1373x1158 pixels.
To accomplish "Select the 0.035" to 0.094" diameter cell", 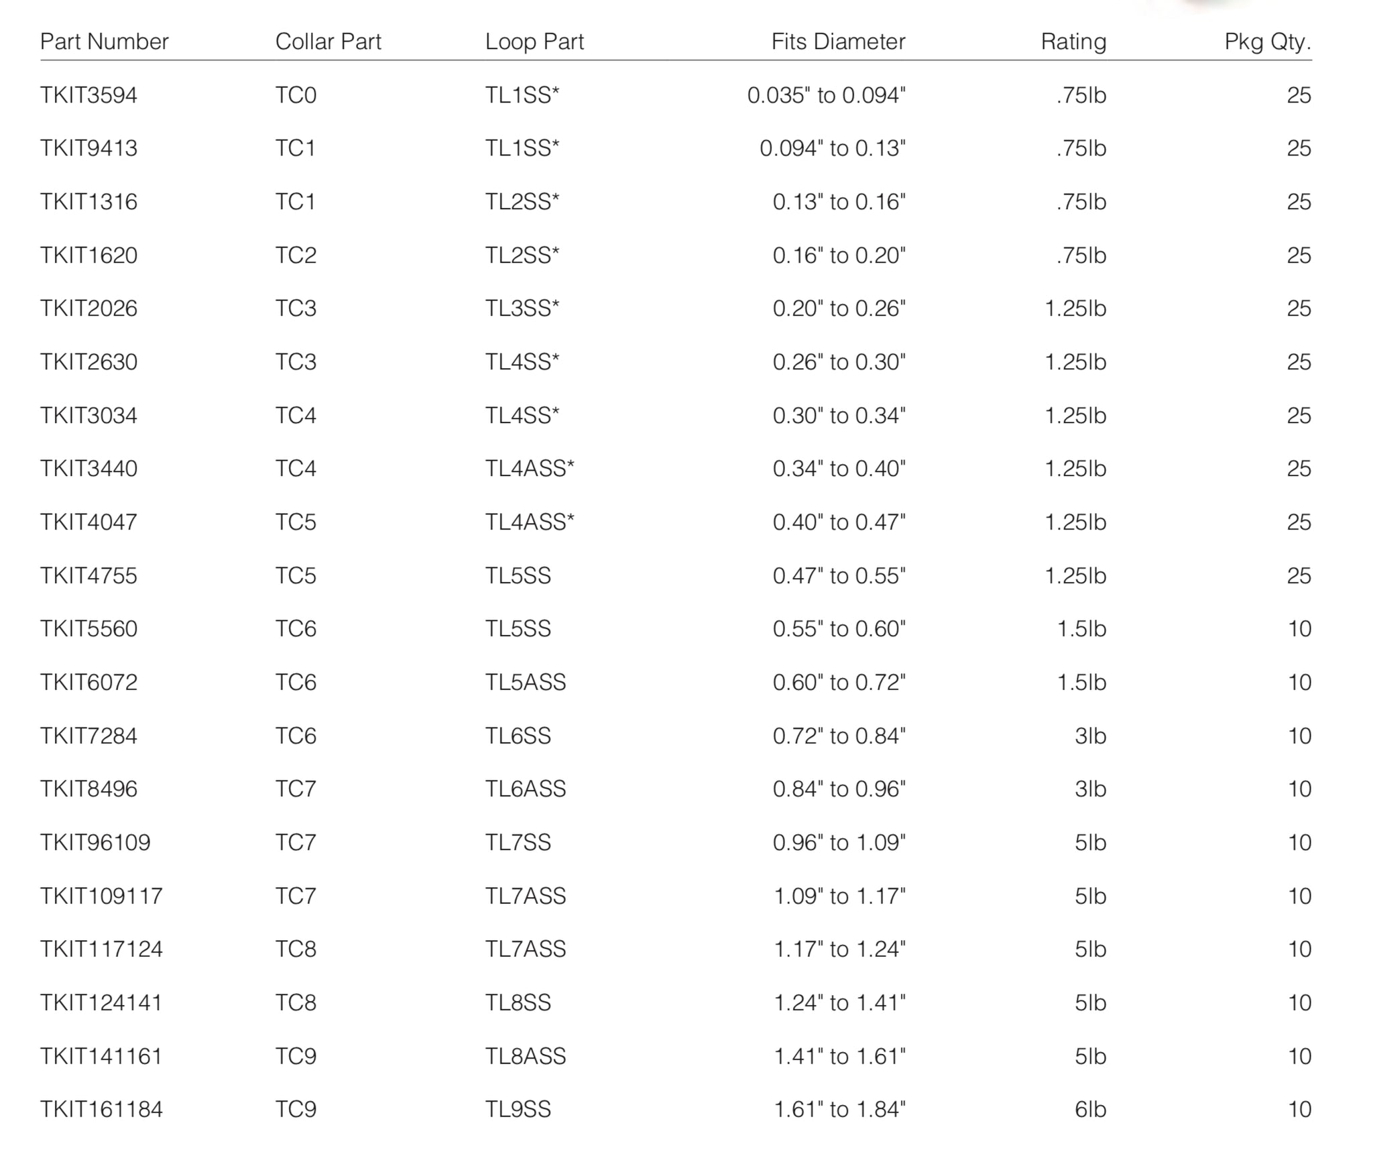I will coord(826,95).
